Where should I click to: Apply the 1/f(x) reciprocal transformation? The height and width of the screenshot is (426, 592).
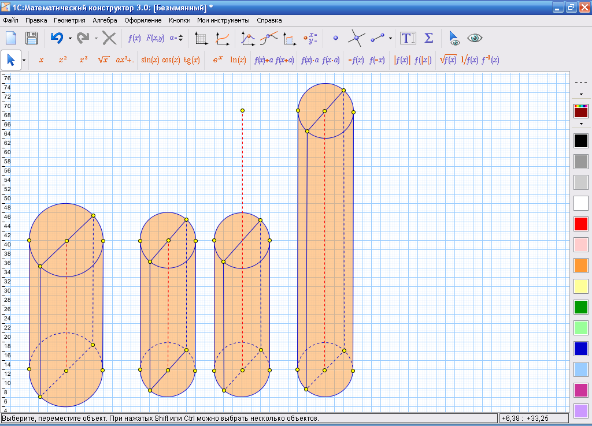pos(469,60)
